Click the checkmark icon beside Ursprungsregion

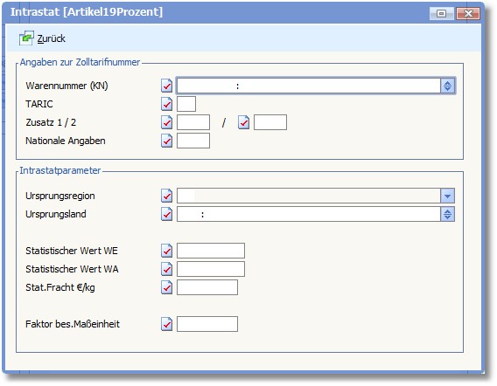167,196
